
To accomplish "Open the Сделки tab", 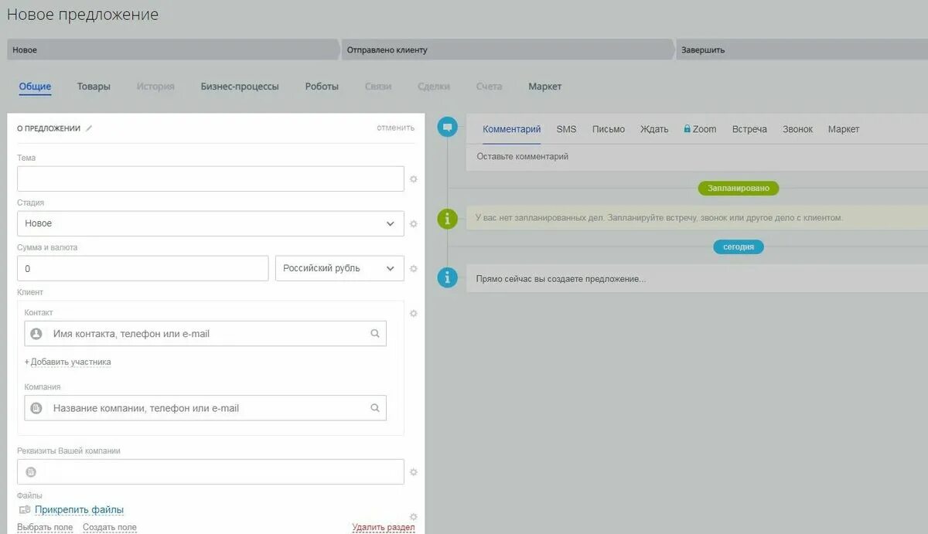I will coord(434,87).
